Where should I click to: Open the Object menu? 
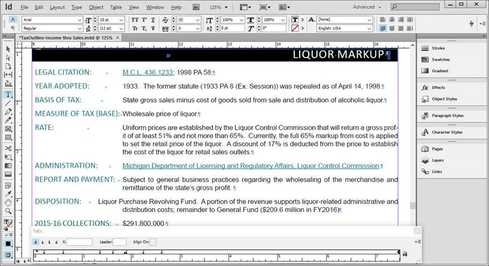pyautogui.click(x=96, y=7)
